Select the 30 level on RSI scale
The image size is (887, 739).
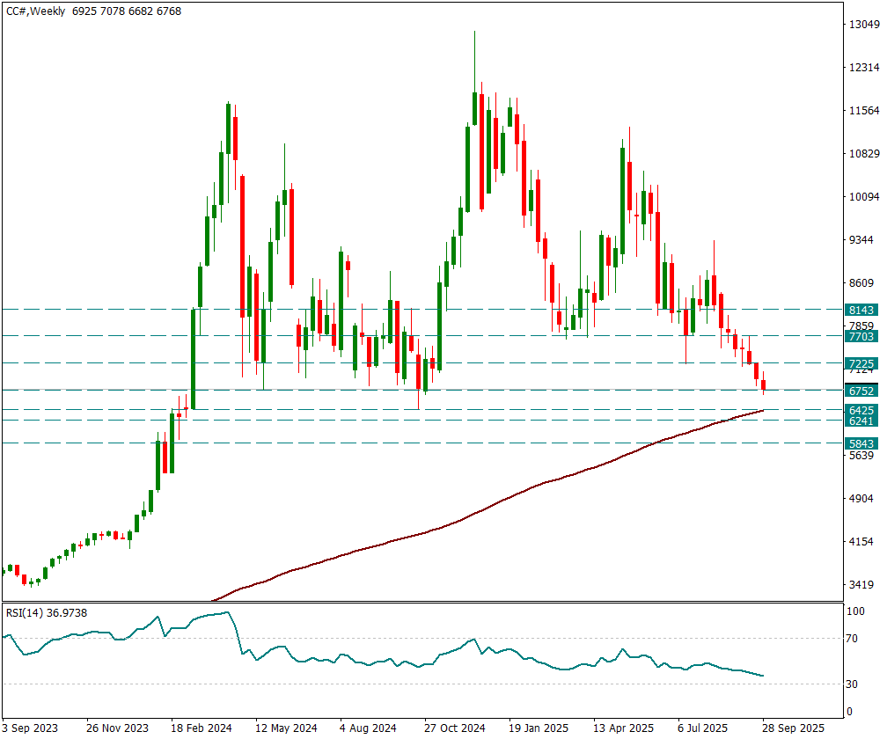point(852,684)
